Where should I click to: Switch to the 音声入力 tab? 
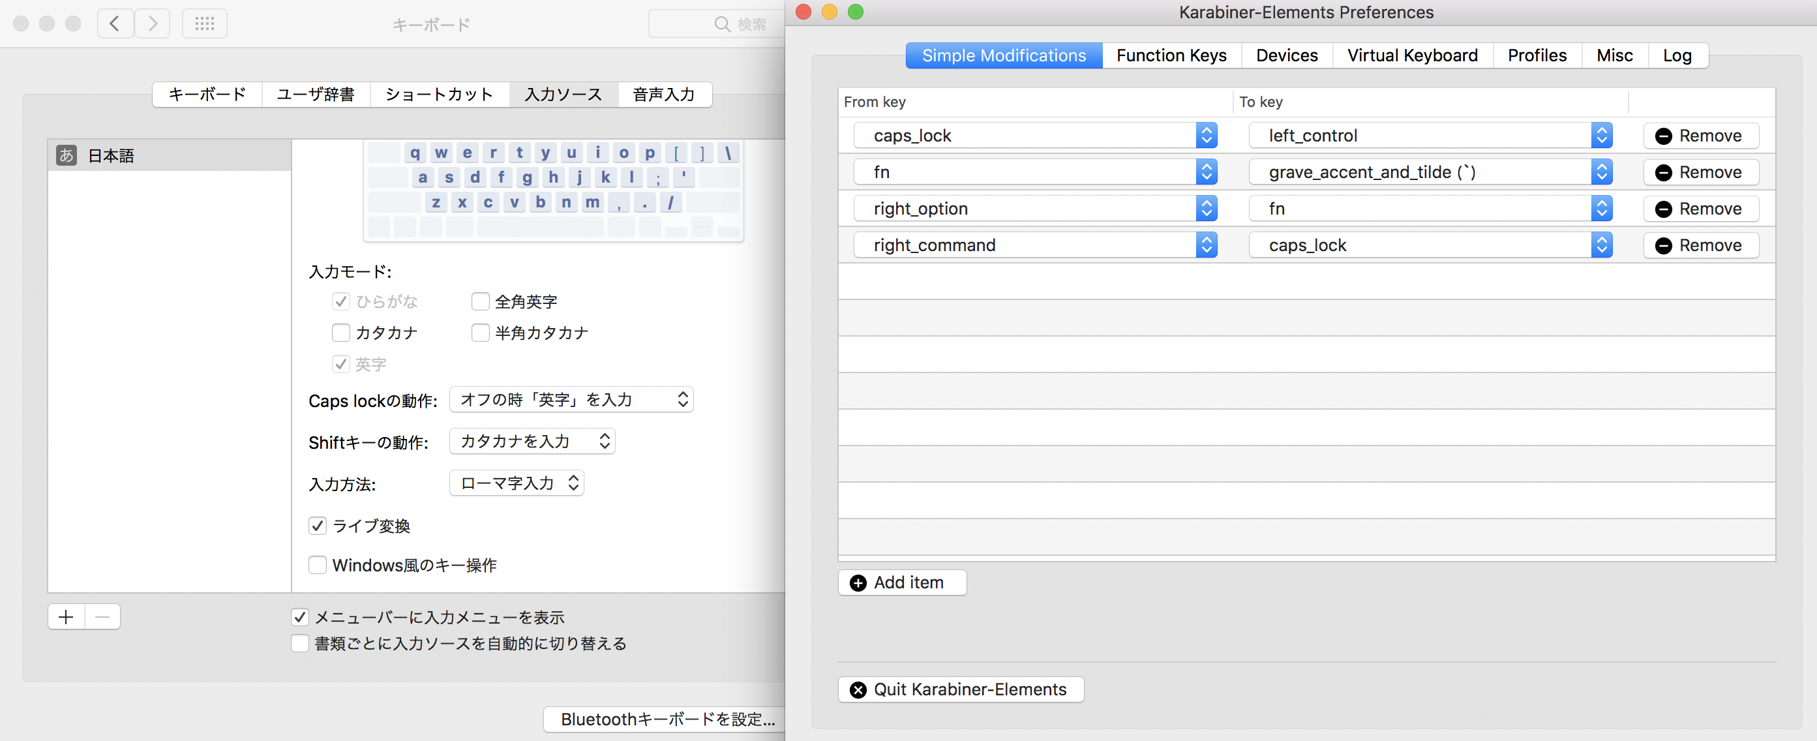(x=665, y=94)
